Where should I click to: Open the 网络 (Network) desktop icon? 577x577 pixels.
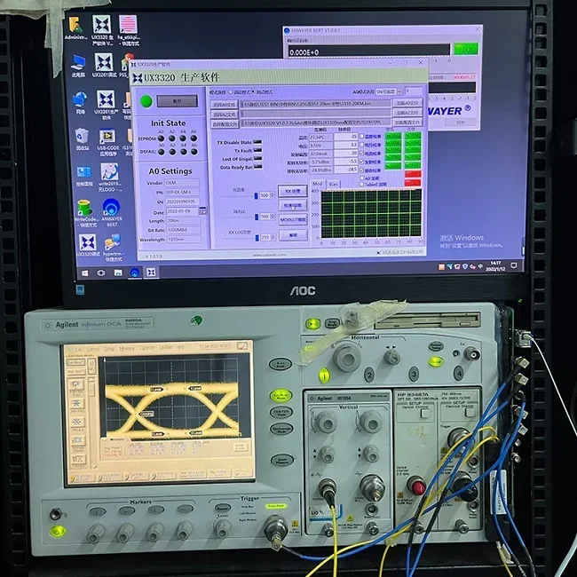pyautogui.click(x=80, y=103)
